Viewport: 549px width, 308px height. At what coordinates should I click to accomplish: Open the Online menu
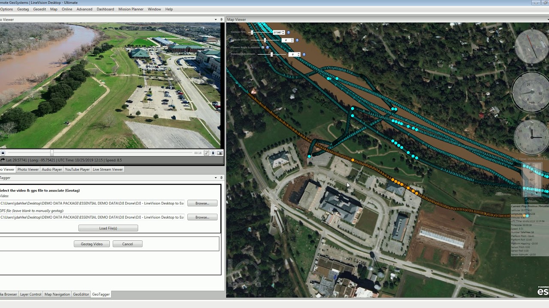(67, 9)
